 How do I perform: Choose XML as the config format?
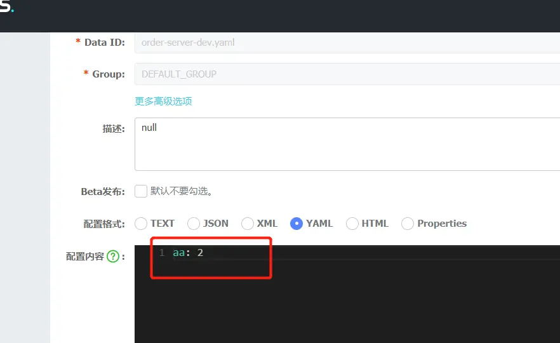248,224
